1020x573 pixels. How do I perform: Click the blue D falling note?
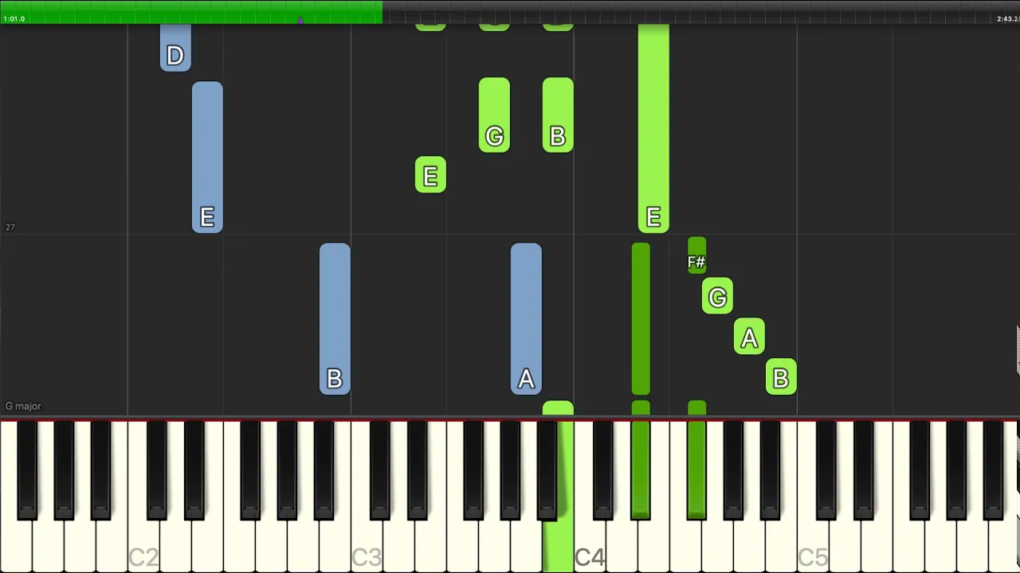(x=175, y=48)
